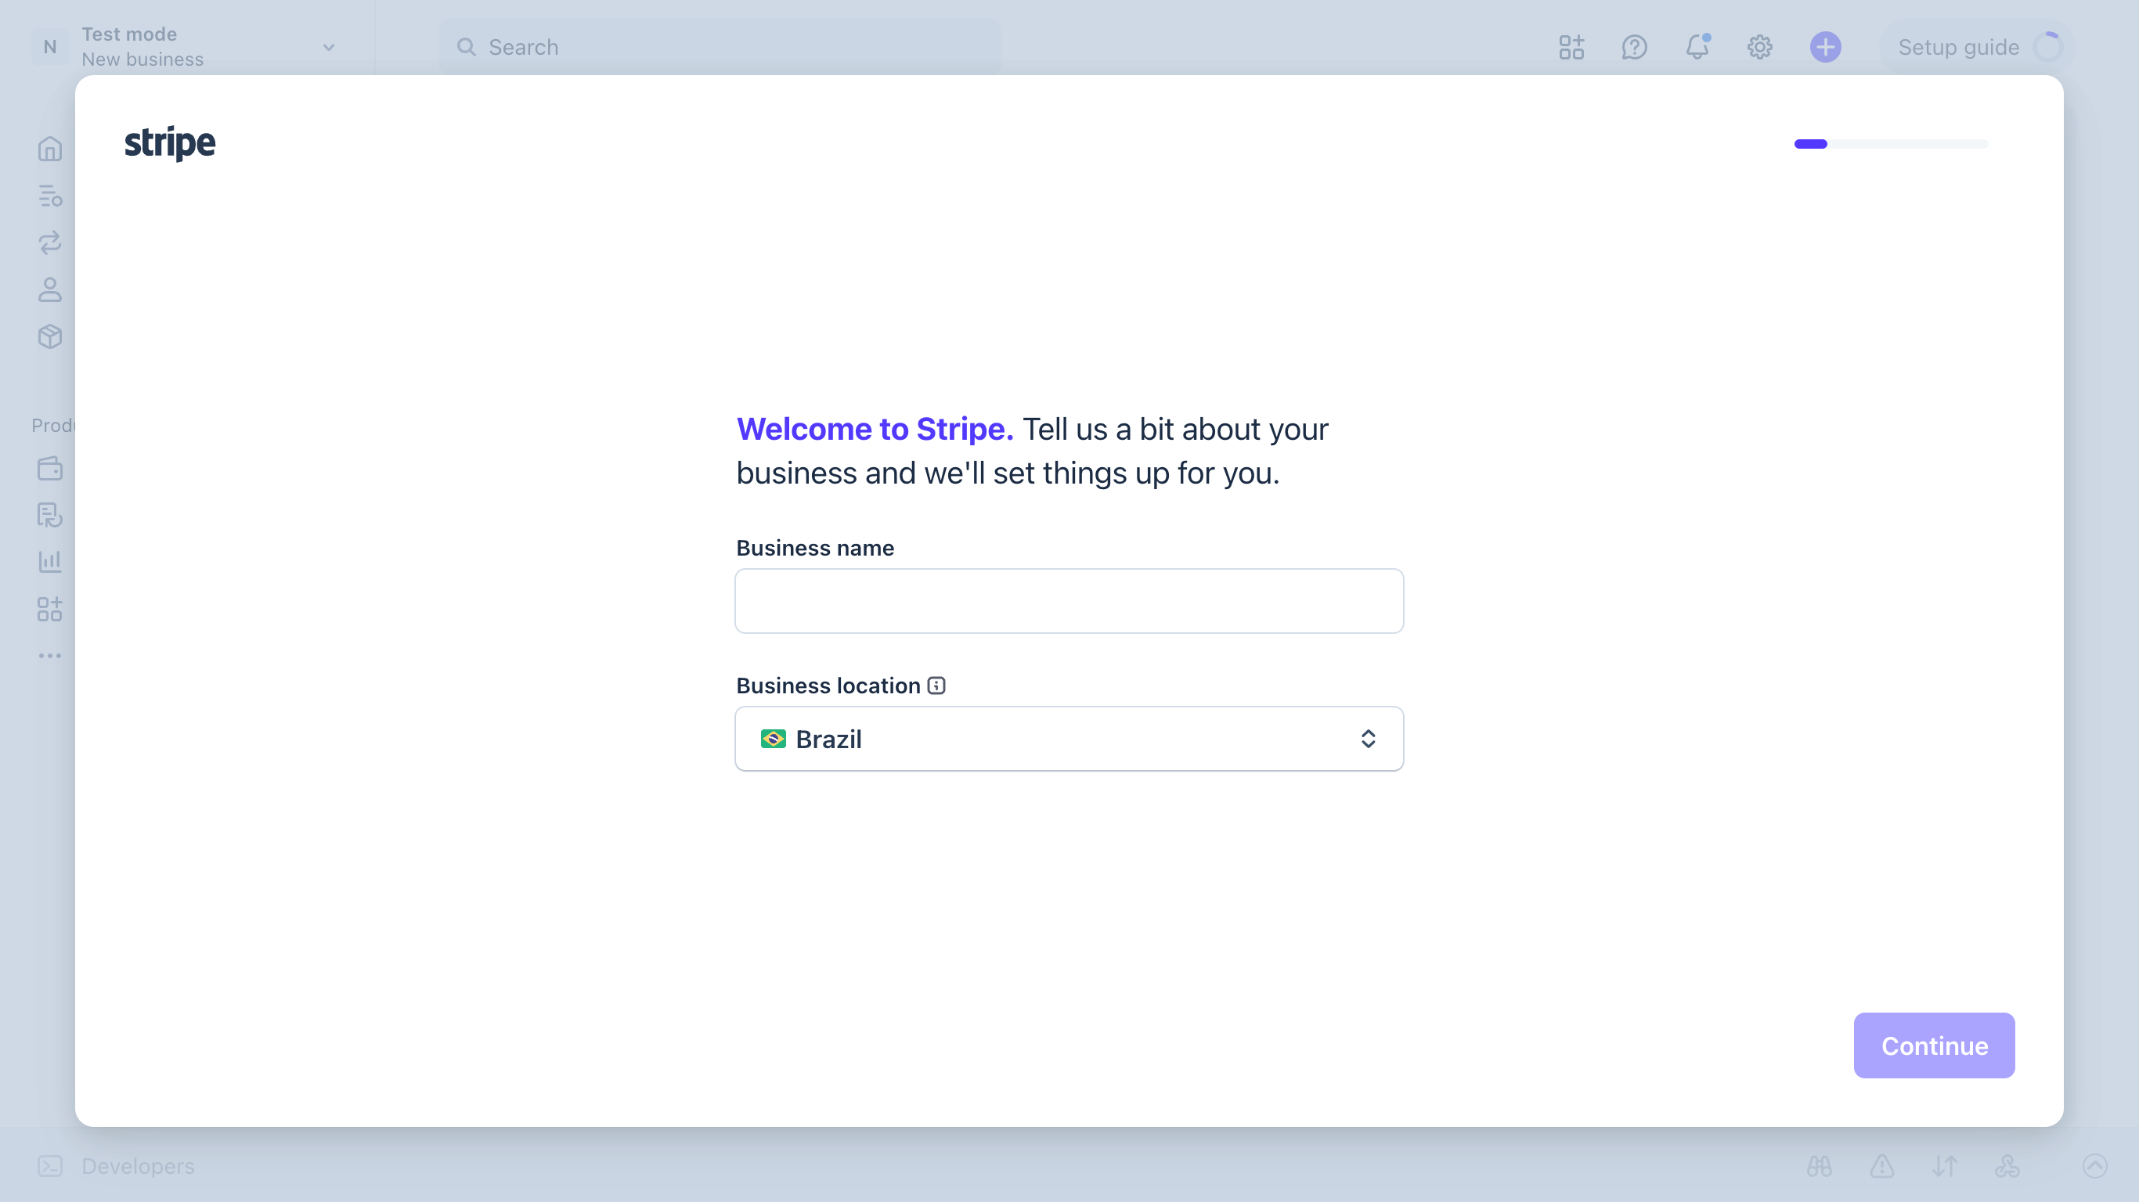Open the apps grid icon in top bar
Screen dimensions: 2139x1202
tap(1571, 47)
